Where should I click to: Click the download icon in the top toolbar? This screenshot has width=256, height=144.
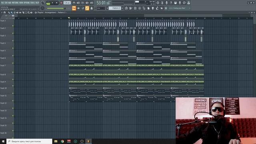tap(188, 3)
